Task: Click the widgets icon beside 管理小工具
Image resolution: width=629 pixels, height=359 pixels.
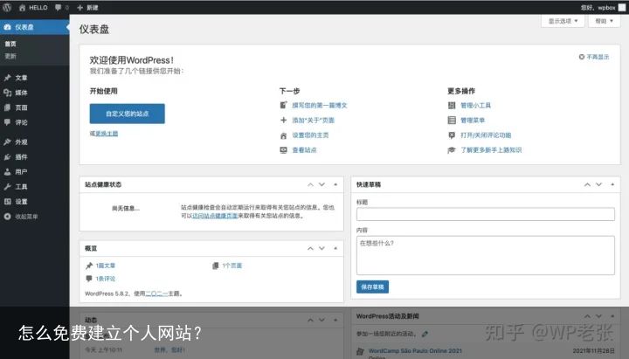Action: [x=452, y=105]
